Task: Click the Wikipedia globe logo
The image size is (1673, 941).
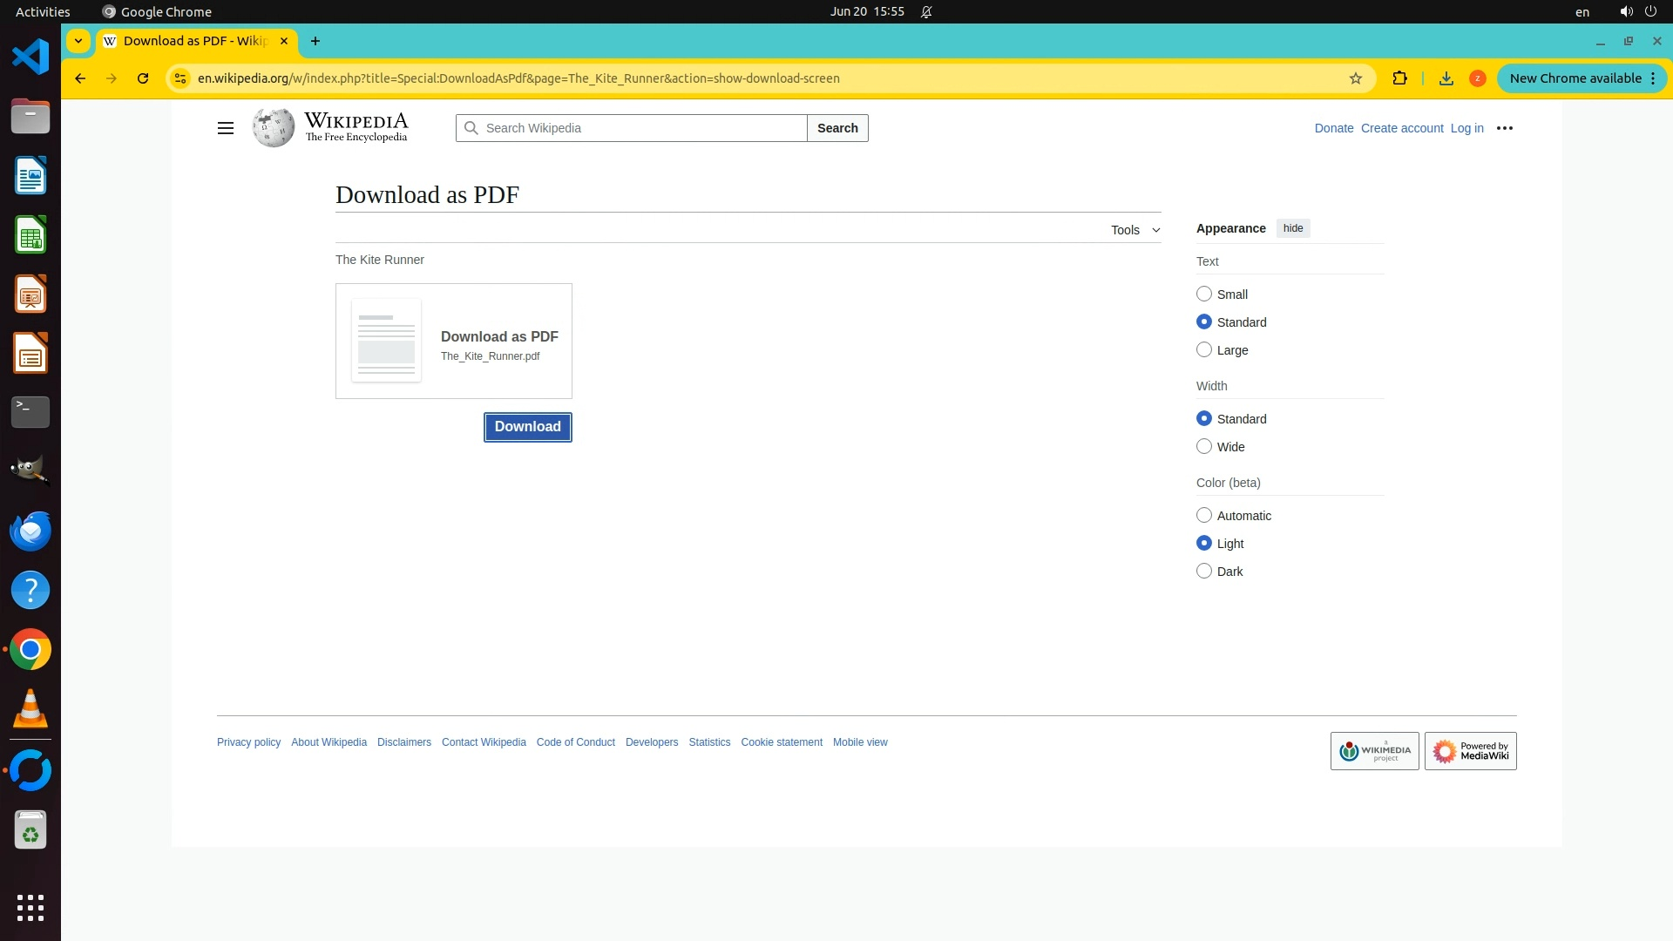Action: coord(274,128)
